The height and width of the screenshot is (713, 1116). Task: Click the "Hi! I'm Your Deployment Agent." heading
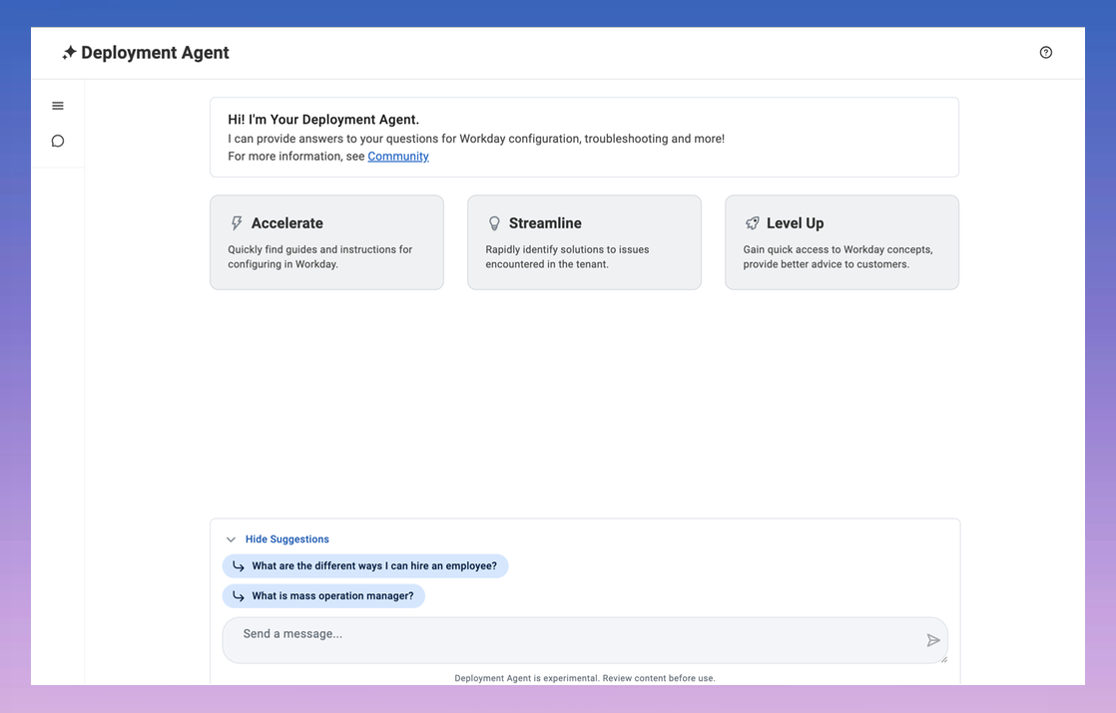(x=323, y=120)
